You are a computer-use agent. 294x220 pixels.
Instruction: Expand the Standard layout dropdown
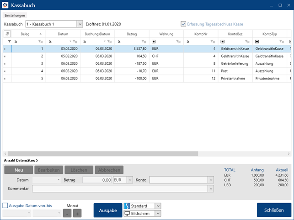click(158, 206)
